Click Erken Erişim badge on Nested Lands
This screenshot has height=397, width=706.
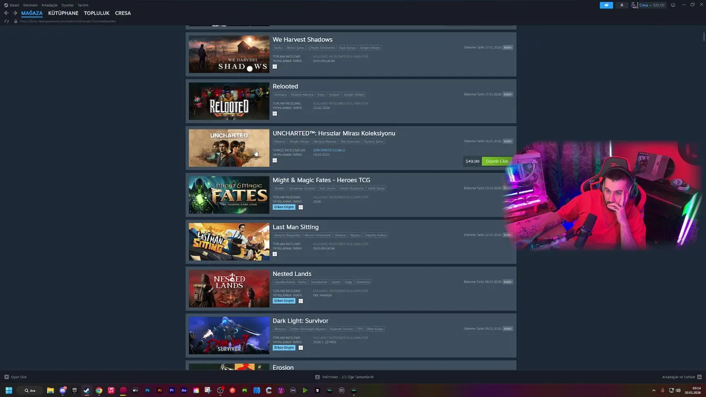(x=284, y=301)
